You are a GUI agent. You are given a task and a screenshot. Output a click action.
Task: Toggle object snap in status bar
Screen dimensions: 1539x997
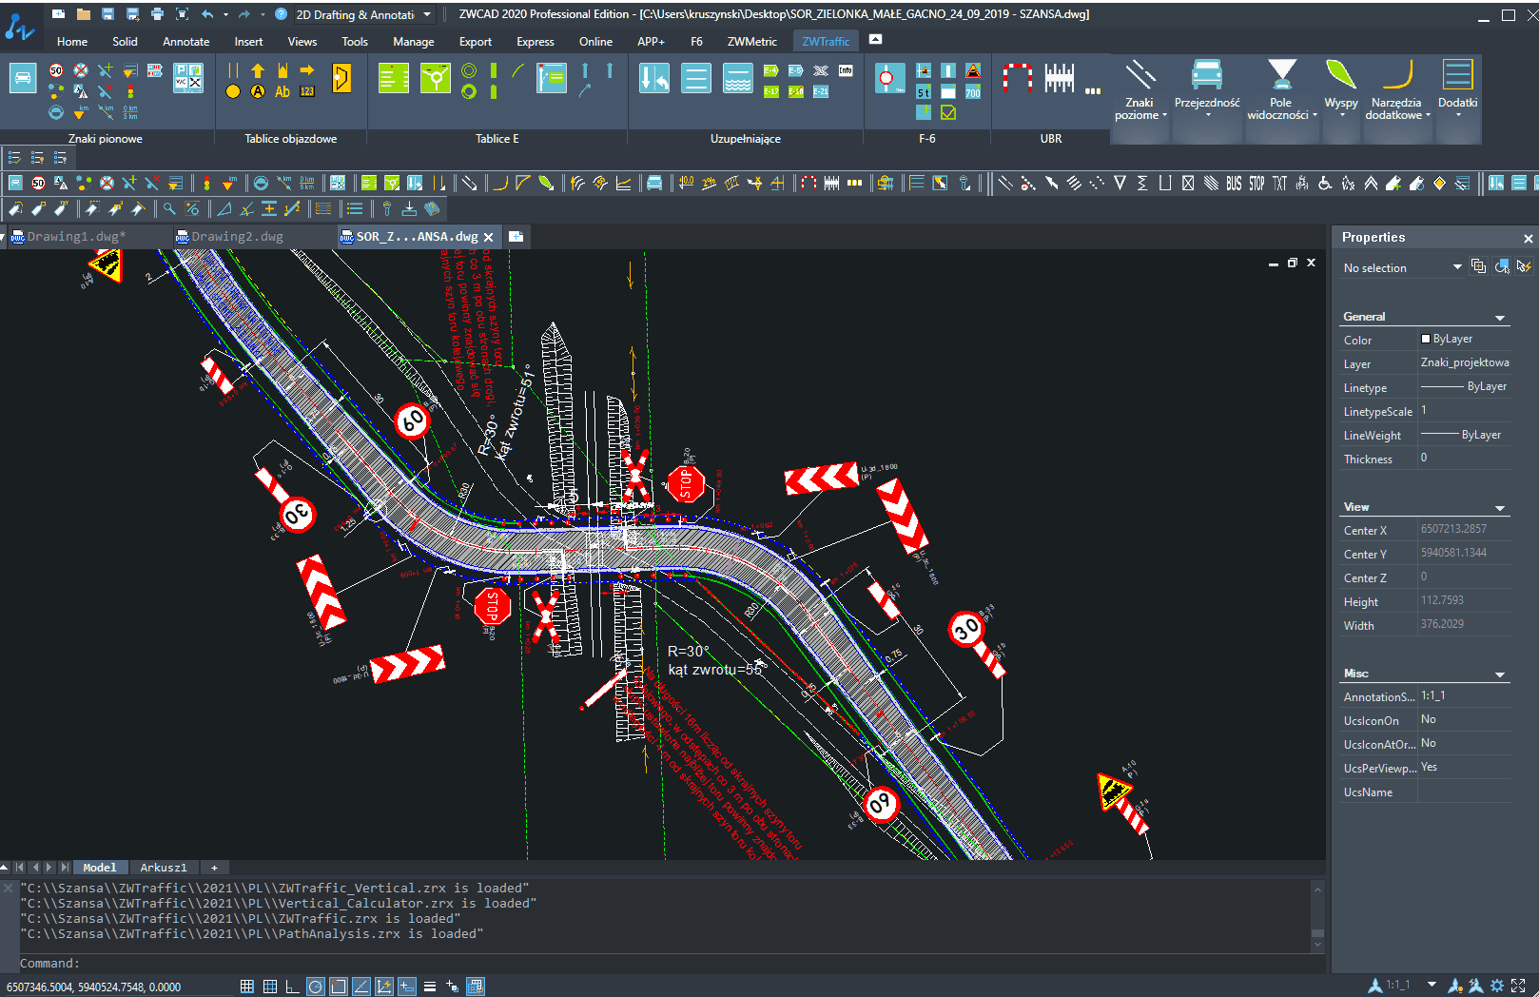click(x=338, y=987)
